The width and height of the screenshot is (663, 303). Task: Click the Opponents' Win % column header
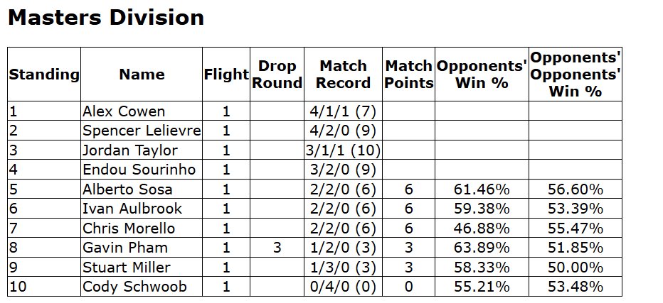coord(482,75)
